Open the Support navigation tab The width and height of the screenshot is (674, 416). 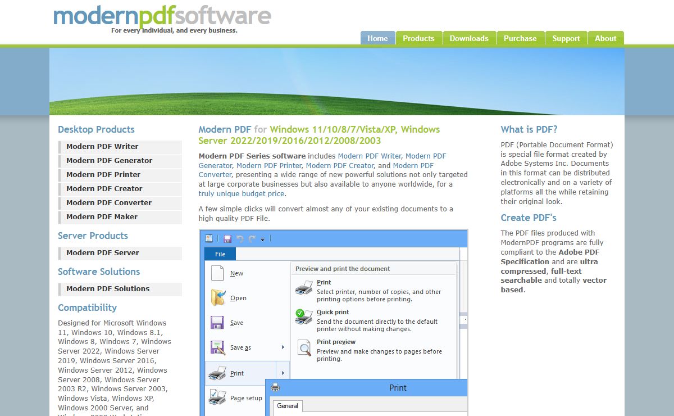(x=566, y=38)
